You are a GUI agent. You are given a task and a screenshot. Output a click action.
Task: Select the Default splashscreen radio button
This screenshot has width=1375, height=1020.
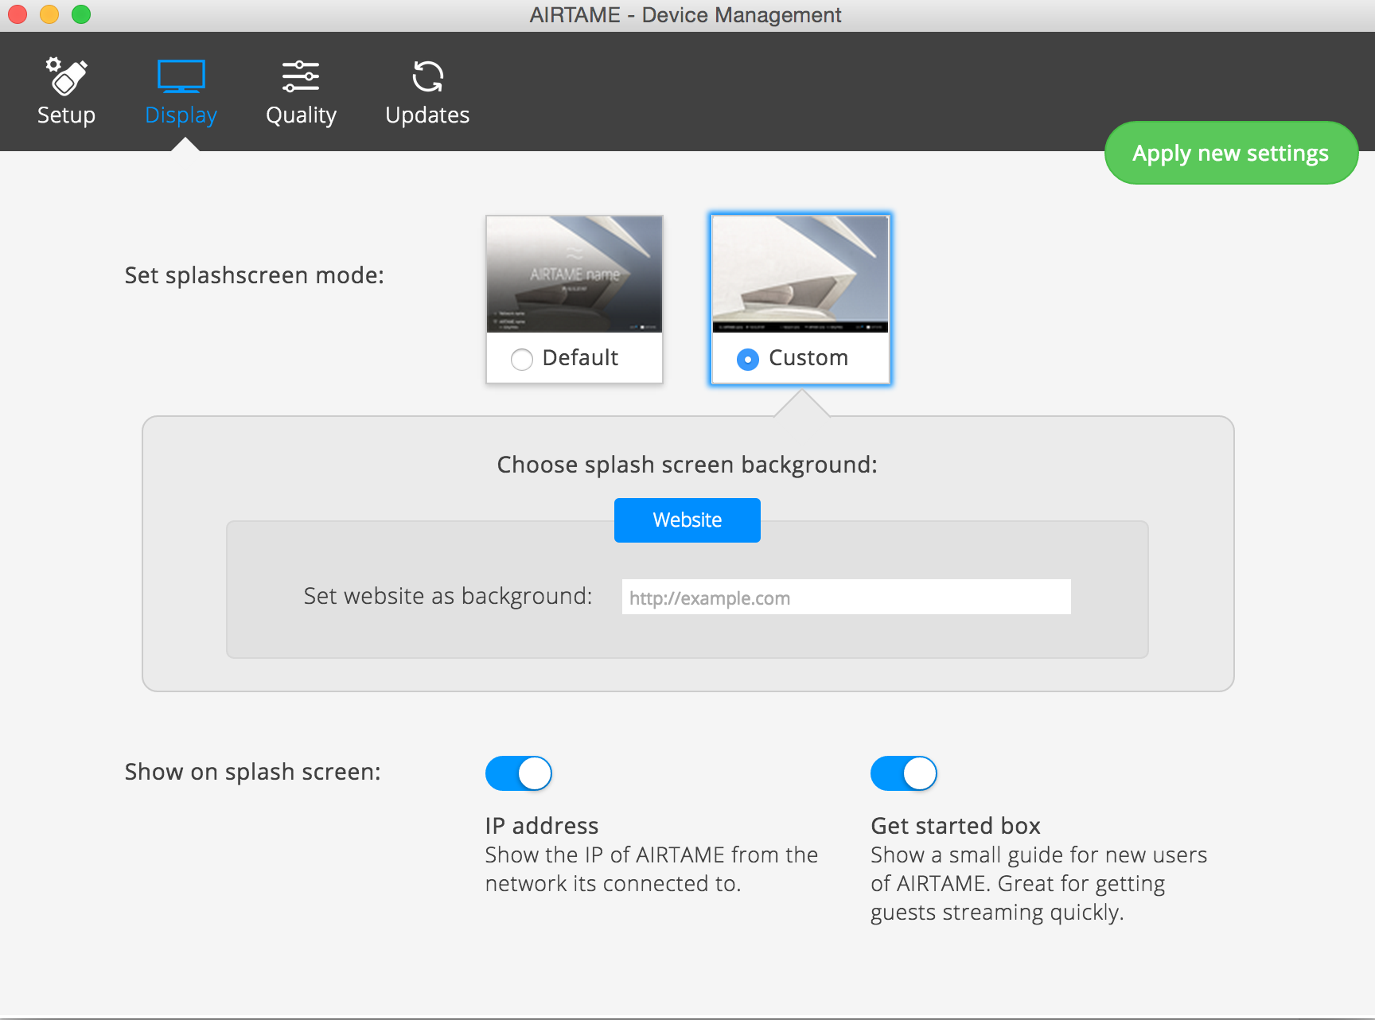point(522,360)
